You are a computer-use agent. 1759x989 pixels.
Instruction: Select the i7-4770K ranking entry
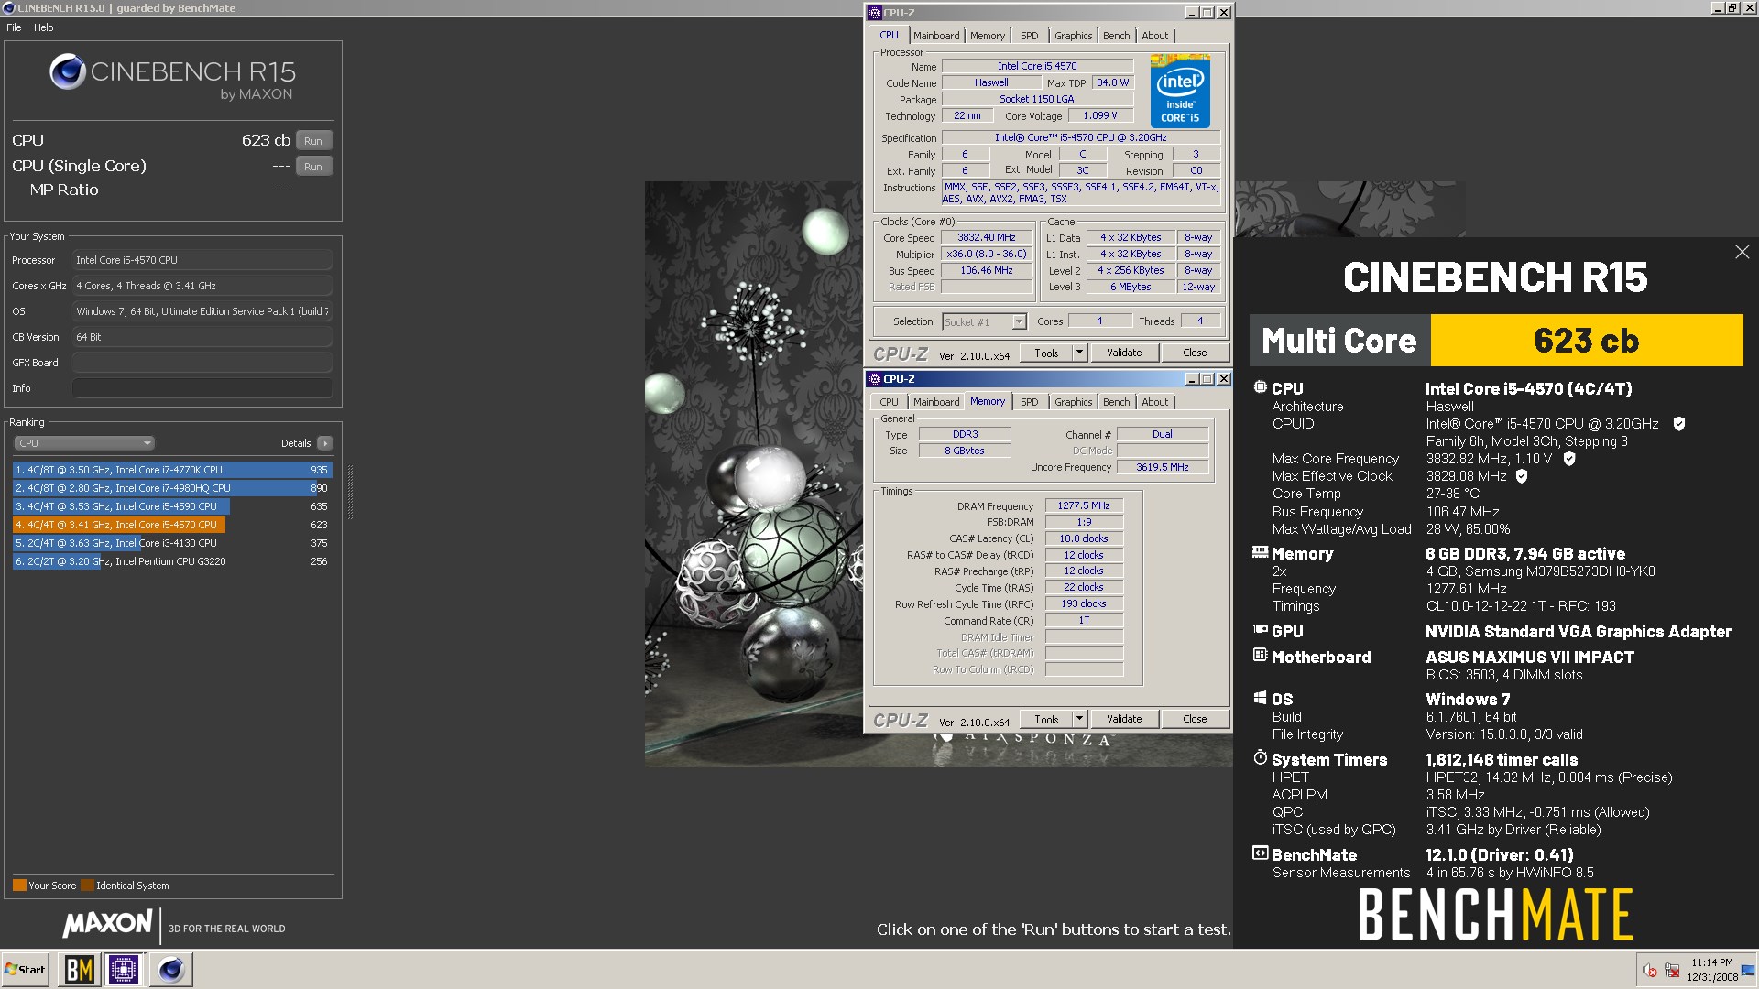[x=172, y=470]
